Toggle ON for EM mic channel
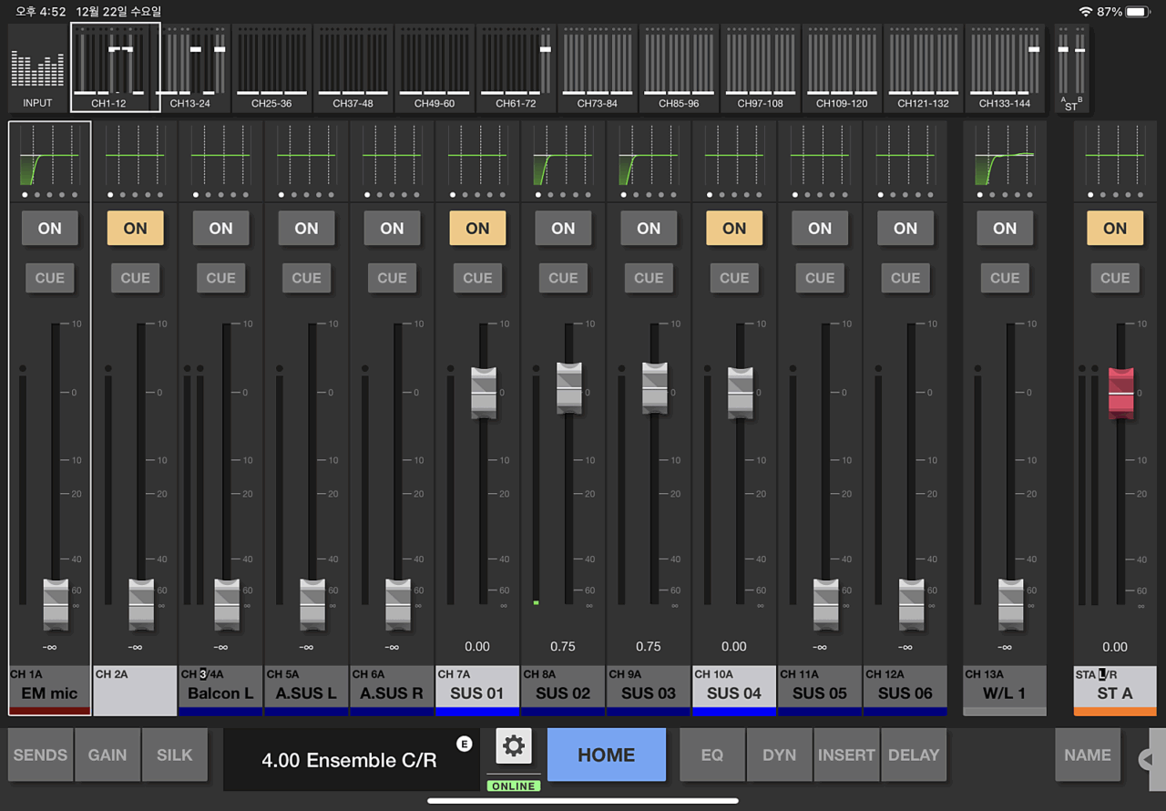Viewport: 1166px width, 811px height. click(x=50, y=229)
